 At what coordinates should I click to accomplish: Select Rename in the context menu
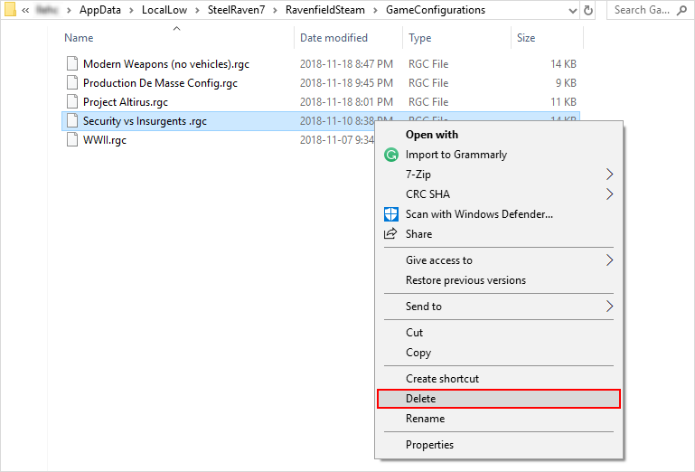(426, 419)
